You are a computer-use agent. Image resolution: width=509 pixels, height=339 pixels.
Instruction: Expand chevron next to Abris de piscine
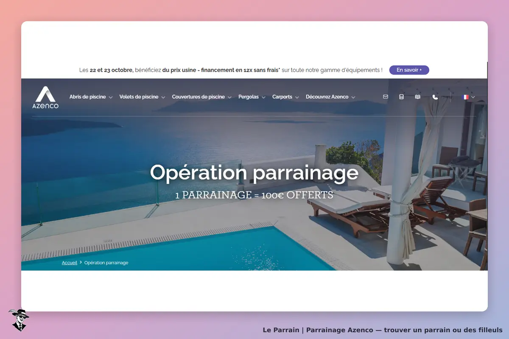pos(111,97)
